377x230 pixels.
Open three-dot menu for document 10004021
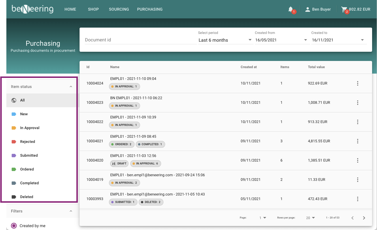357,141
